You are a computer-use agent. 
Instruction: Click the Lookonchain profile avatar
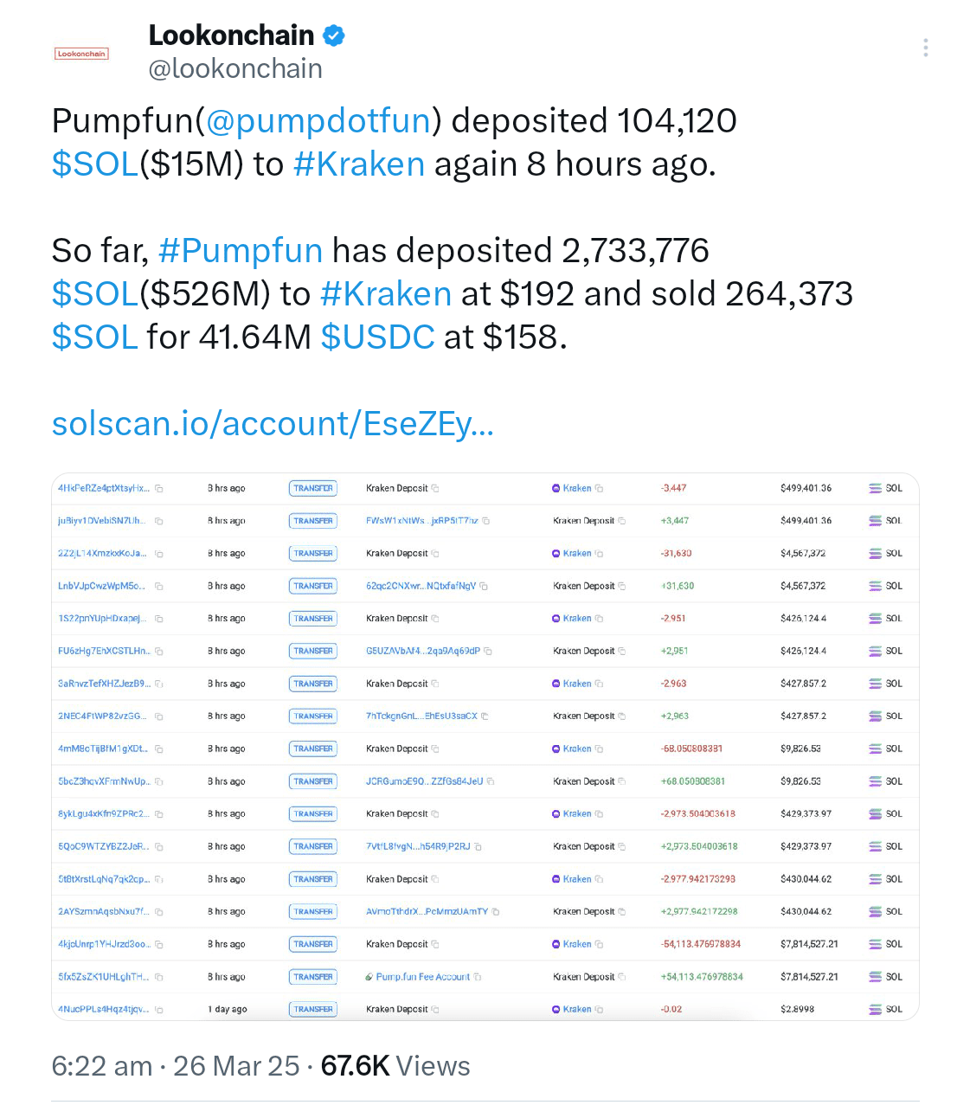pos(82,53)
